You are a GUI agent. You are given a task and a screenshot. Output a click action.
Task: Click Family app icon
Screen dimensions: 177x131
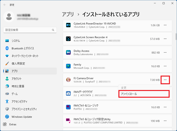tap(68, 66)
